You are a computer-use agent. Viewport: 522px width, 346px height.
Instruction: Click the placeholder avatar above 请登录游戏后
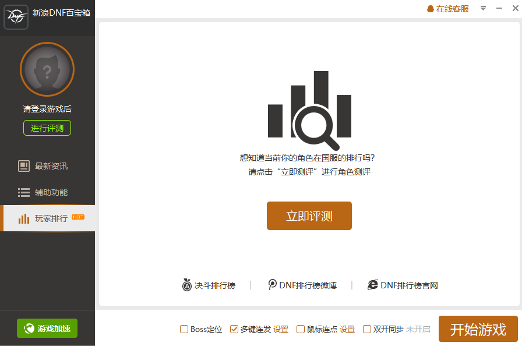pyautogui.click(x=47, y=69)
